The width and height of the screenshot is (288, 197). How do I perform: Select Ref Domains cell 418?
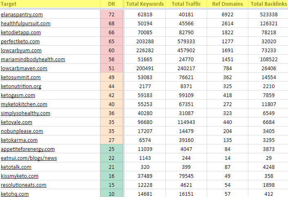(x=228, y=95)
